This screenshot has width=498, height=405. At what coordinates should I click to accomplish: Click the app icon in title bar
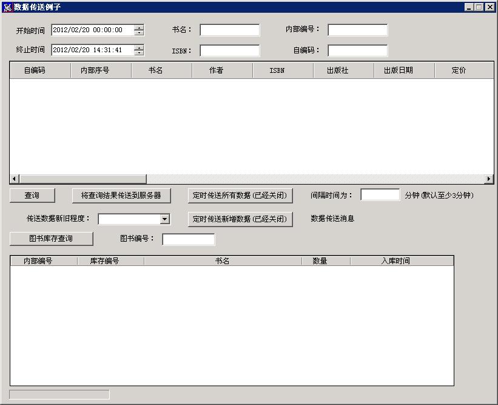[x=7, y=7]
